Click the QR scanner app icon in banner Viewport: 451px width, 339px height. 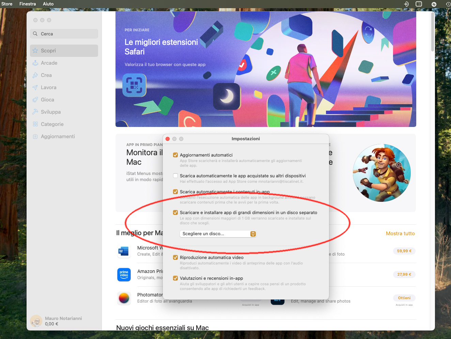[135, 85]
